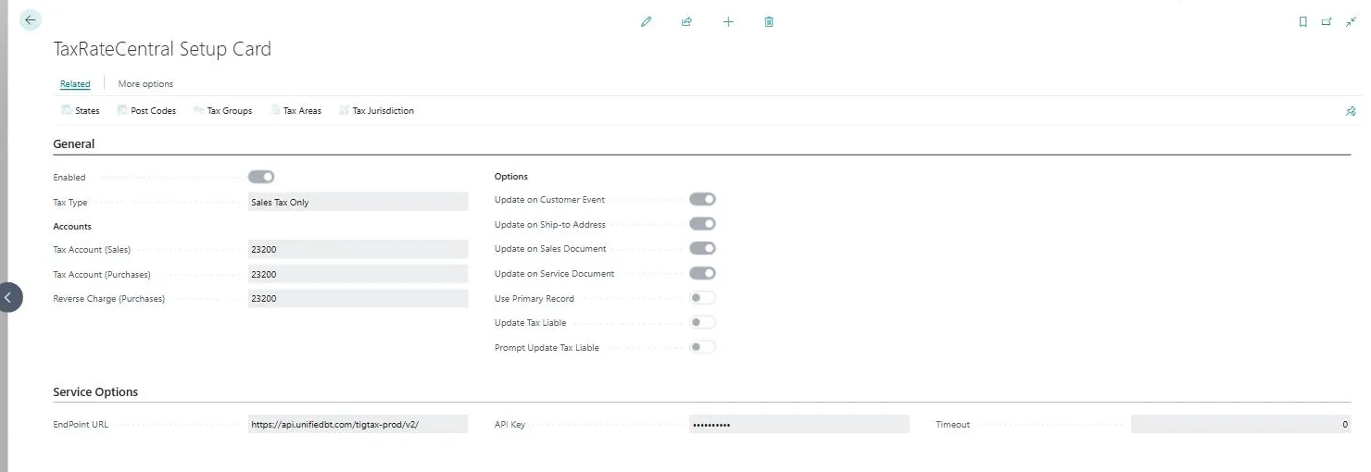This screenshot has width=1371, height=472.
Task: Click the Share icon
Action: pos(686,21)
